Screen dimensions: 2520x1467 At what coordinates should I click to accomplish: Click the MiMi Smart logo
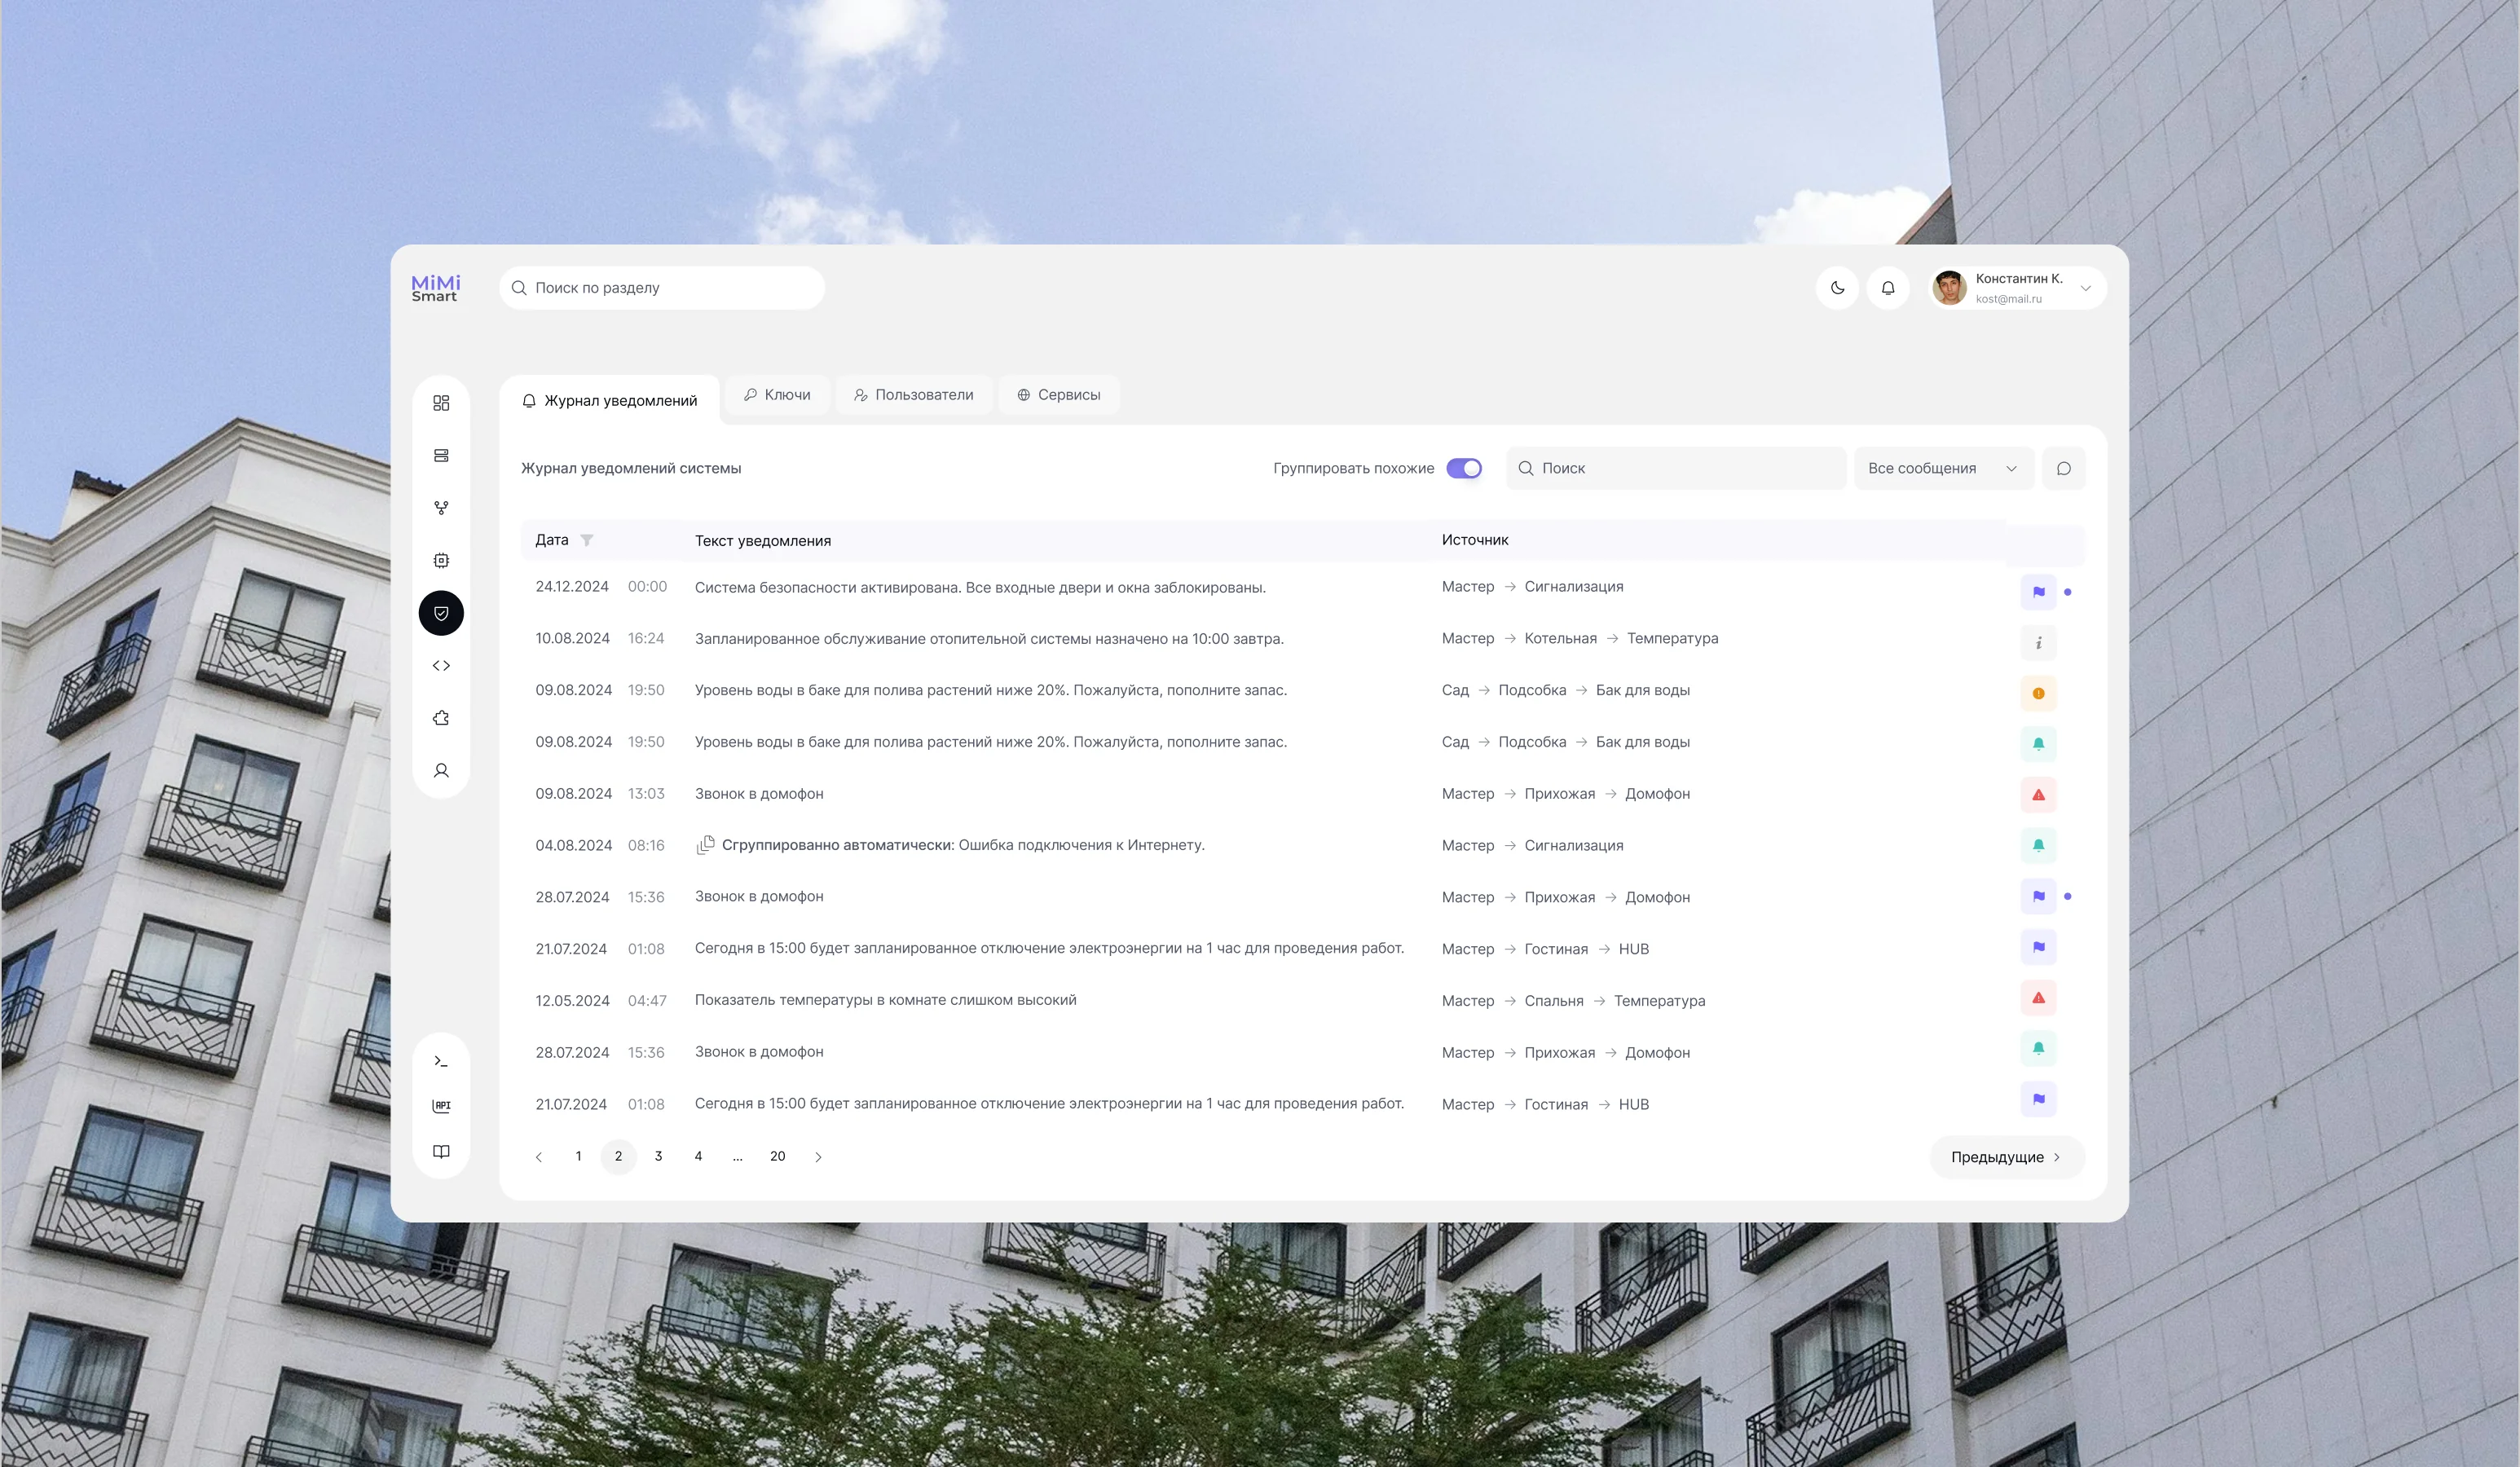[436, 288]
